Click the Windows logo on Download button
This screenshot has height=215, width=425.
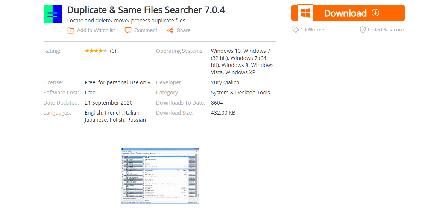[305, 13]
